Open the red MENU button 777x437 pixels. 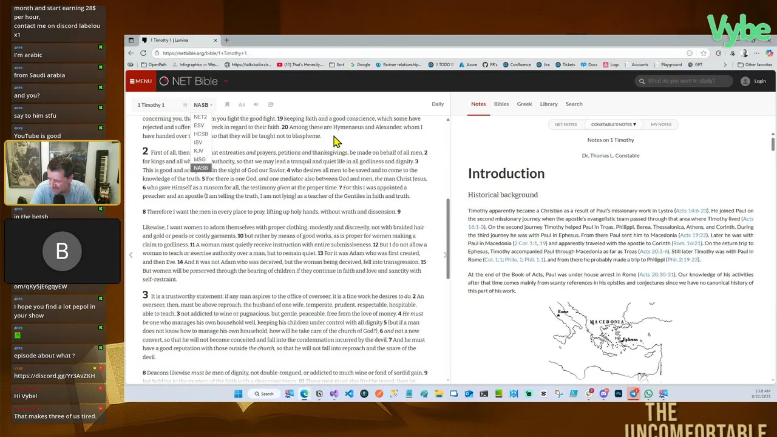[140, 81]
